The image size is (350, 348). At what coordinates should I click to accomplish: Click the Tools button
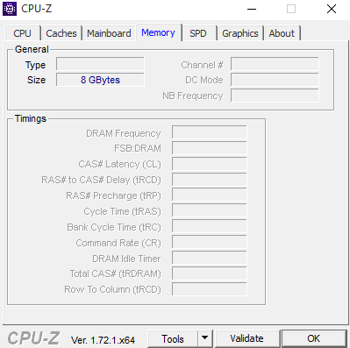(x=173, y=338)
